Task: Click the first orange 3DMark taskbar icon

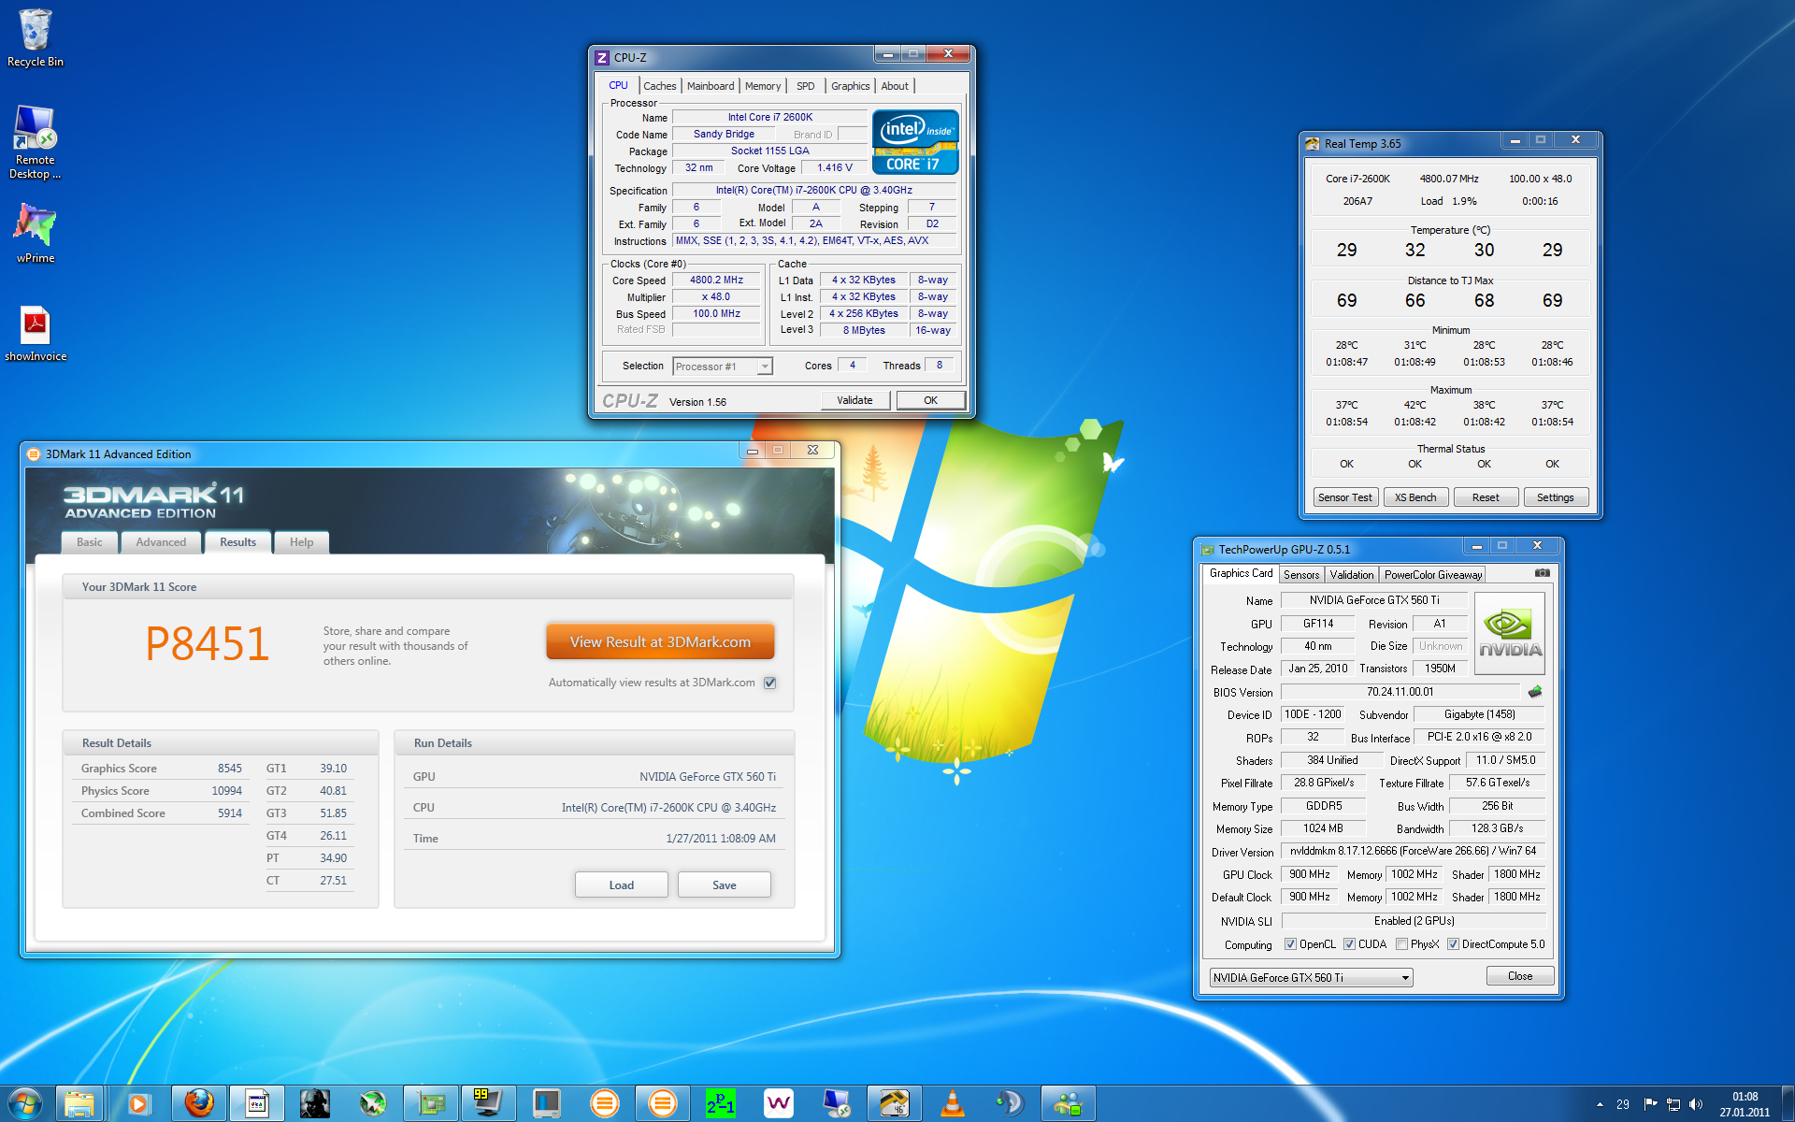Action: click(604, 1103)
